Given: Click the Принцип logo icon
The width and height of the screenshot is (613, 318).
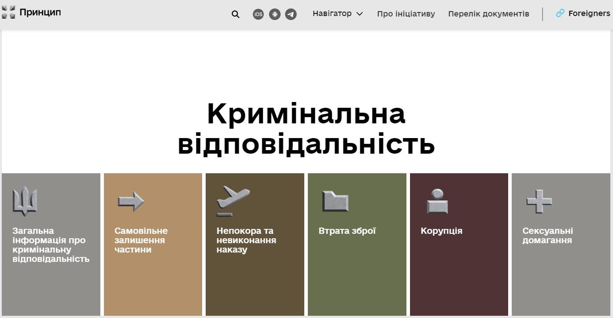Looking at the screenshot, I should pyautogui.click(x=8, y=12).
